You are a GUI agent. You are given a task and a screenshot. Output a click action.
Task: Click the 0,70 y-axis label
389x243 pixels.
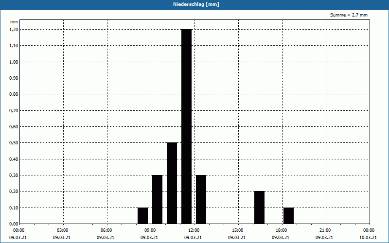14,111
